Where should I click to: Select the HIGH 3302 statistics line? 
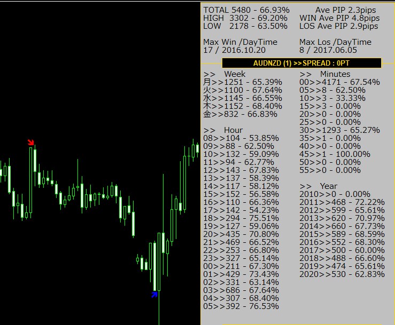click(245, 18)
